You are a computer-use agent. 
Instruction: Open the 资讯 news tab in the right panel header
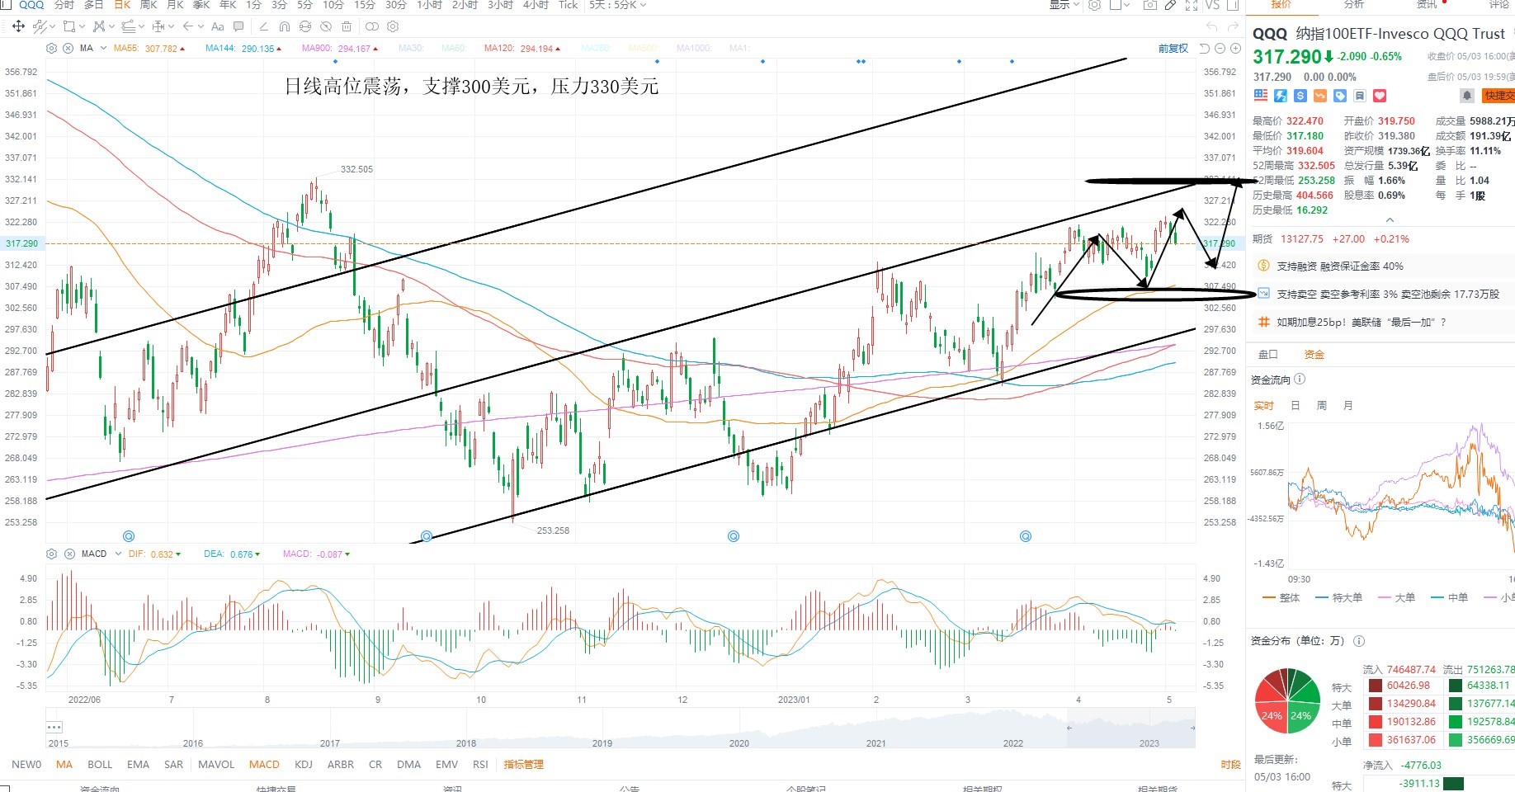tap(1427, 5)
